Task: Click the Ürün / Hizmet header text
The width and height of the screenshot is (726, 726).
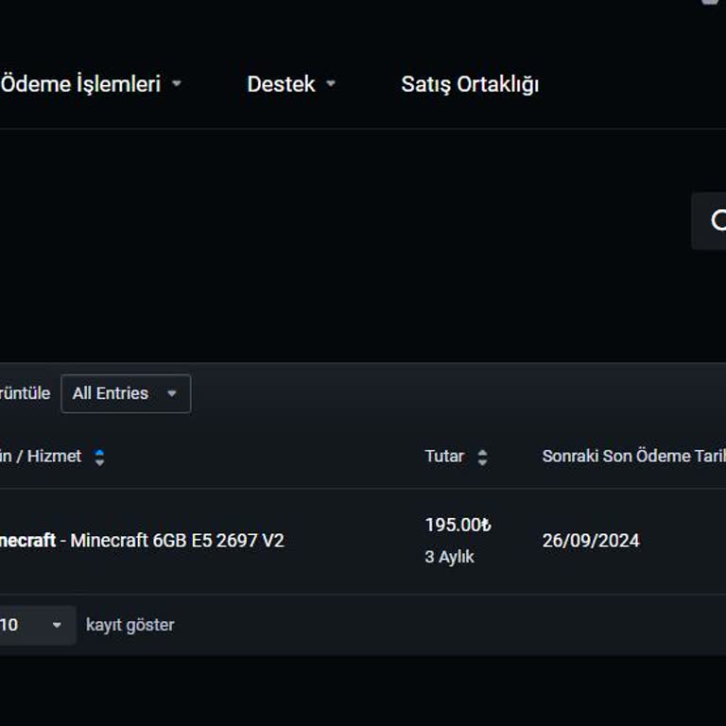Action: [x=41, y=457]
